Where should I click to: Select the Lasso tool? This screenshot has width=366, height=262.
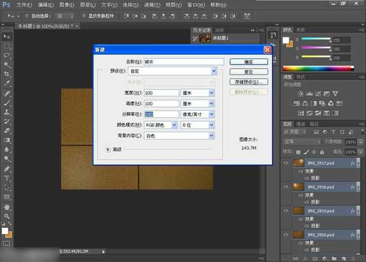pyautogui.click(x=7, y=55)
